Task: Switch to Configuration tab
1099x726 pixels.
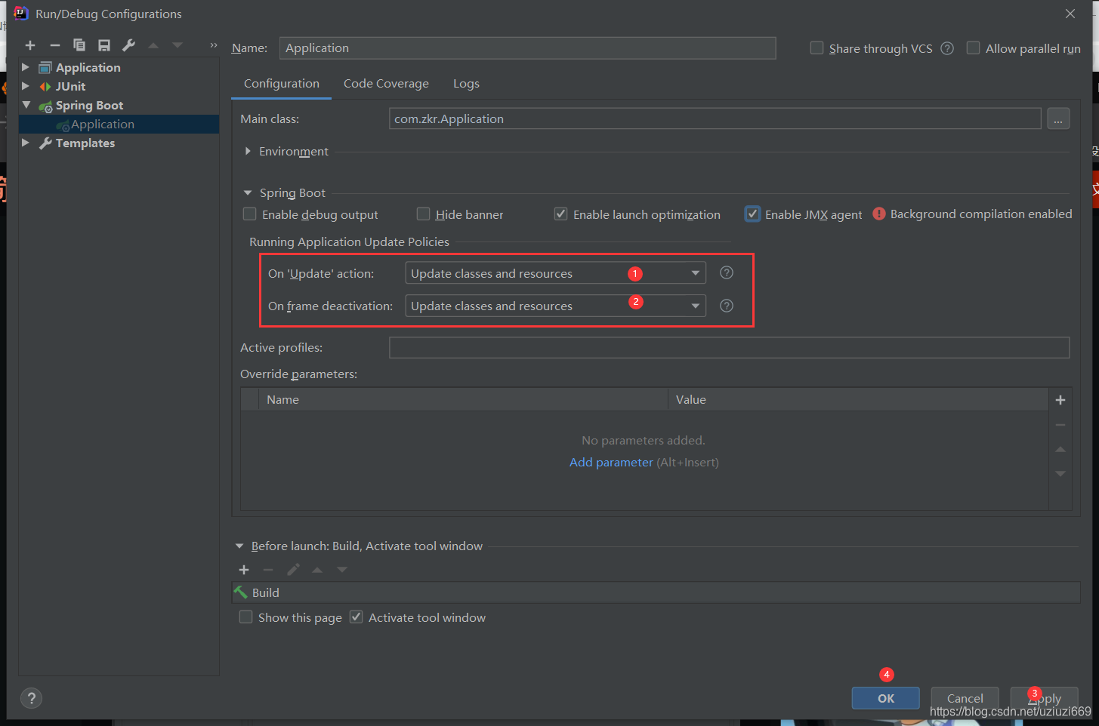Action: coord(282,83)
